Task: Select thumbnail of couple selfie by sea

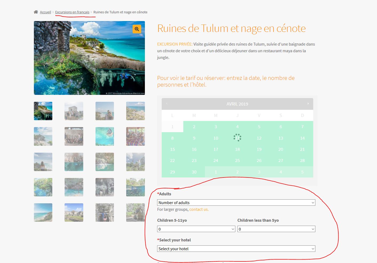Action: pyautogui.click(x=105, y=111)
